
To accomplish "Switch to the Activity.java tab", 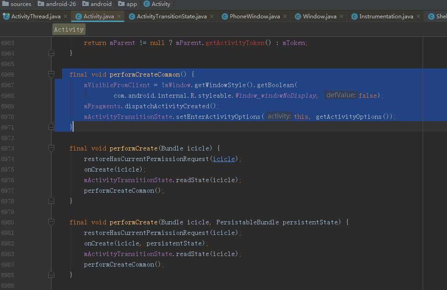I will (98, 17).
